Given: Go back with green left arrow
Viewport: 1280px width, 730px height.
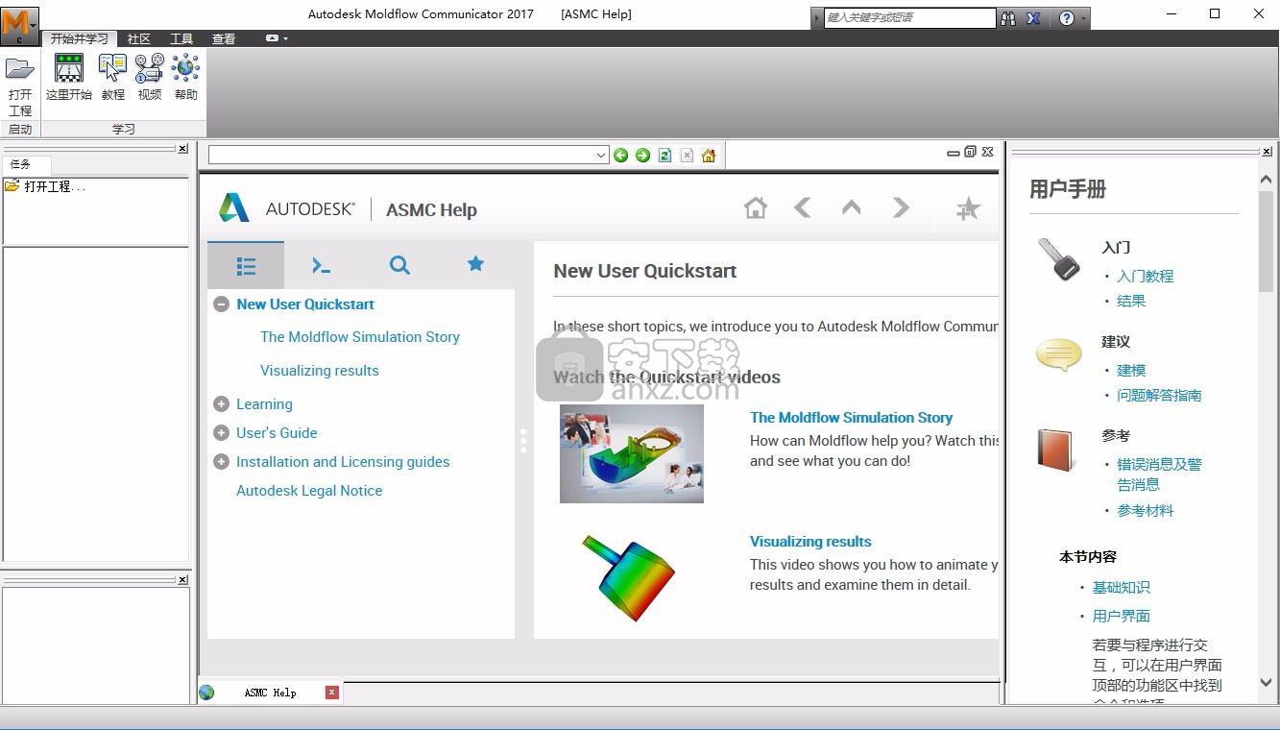Looking at the screenshot, I should click(620, 156).
